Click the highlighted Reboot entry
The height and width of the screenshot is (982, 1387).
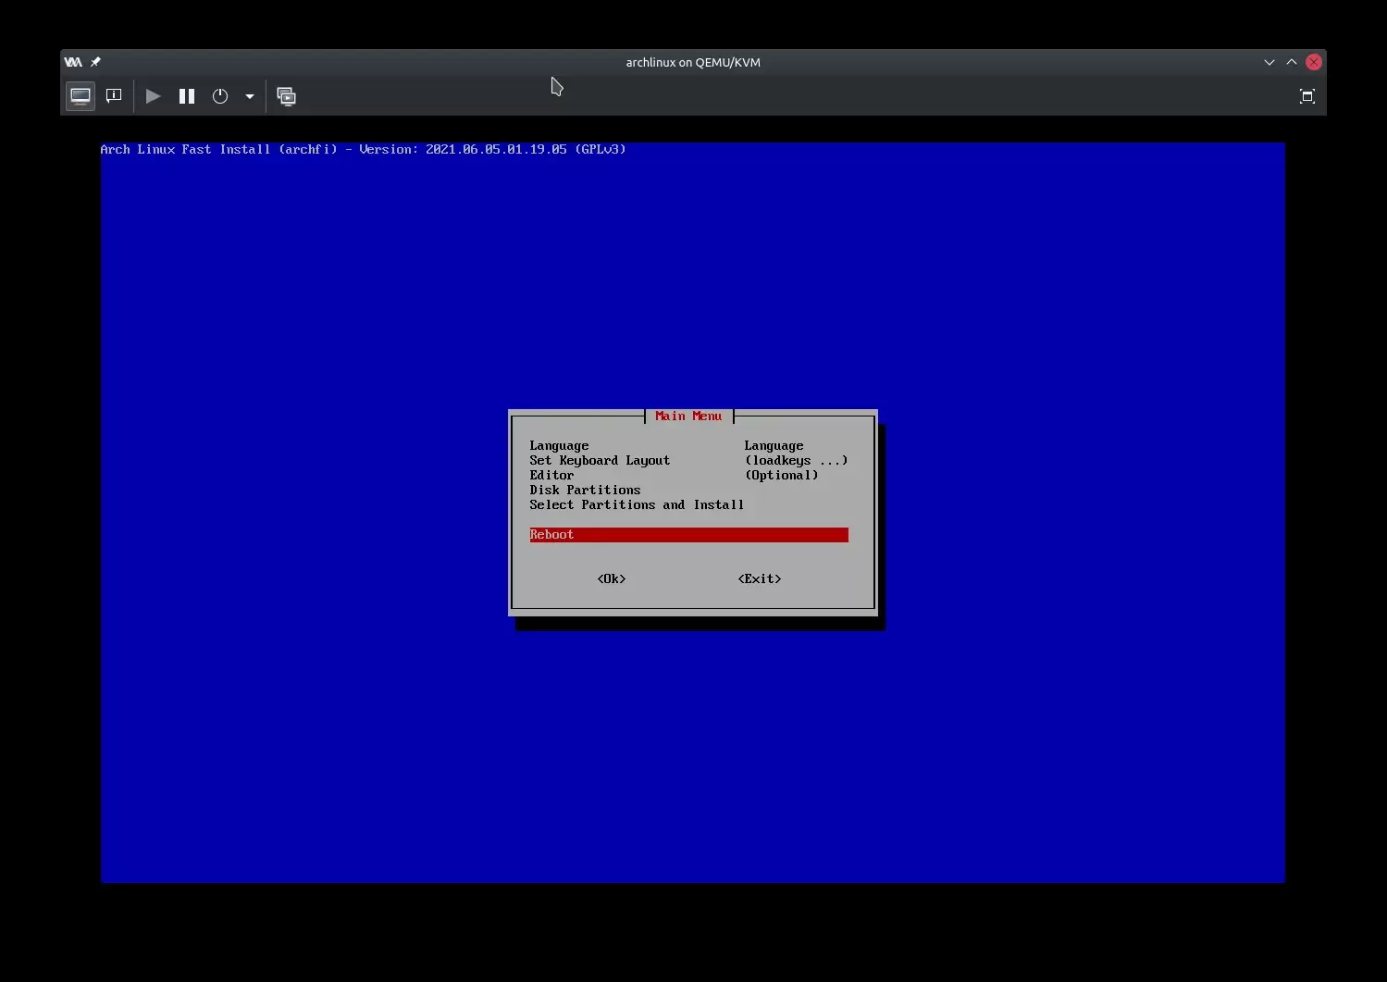tap(688, 535)
